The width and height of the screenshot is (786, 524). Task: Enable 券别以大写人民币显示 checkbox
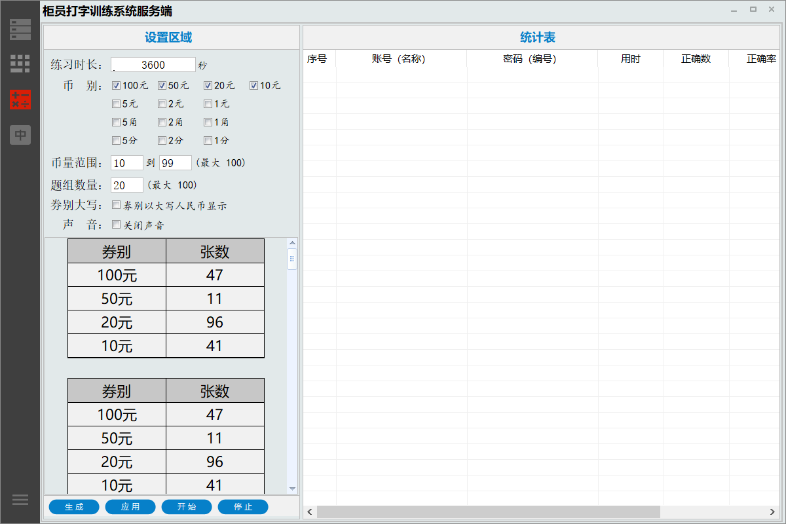(116, 205)
